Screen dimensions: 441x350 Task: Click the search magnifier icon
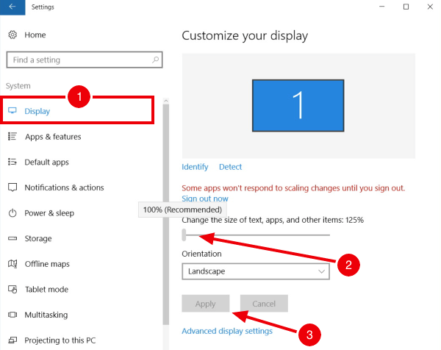155,60
